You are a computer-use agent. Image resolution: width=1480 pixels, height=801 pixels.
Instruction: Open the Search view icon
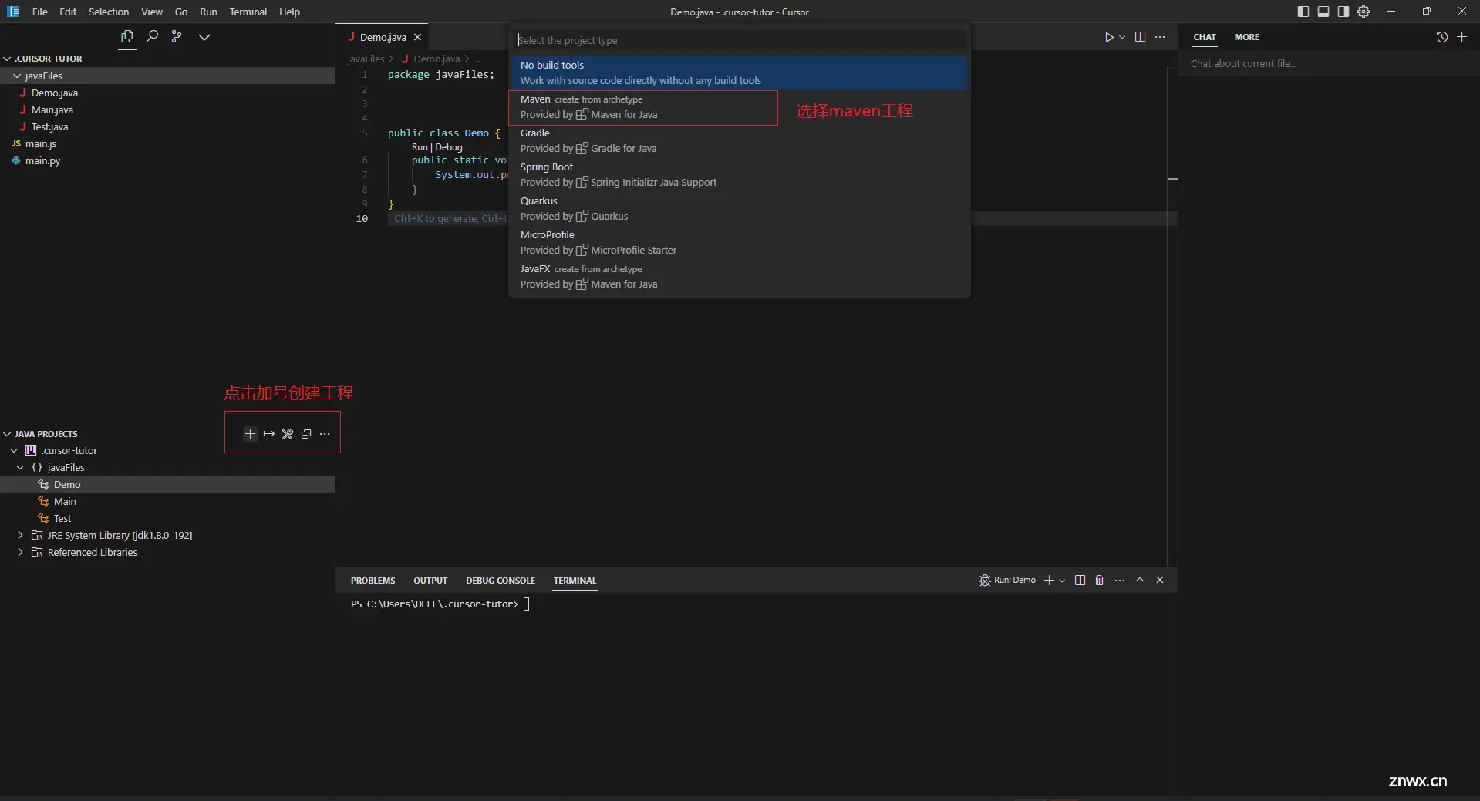(153, 37)
